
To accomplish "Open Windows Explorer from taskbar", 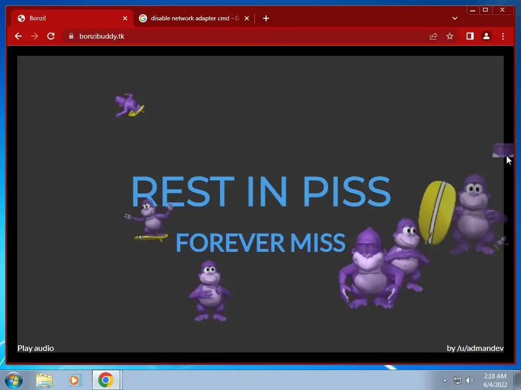I will (x=44, y=380).
